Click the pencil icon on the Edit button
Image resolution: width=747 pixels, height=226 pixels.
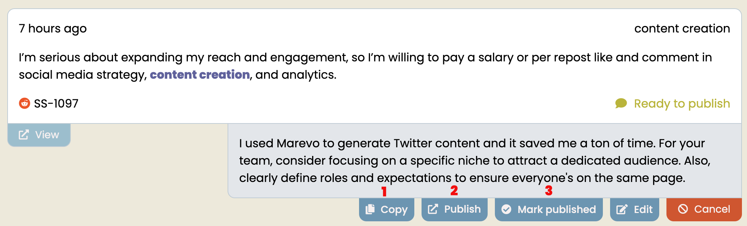(622, 209)
